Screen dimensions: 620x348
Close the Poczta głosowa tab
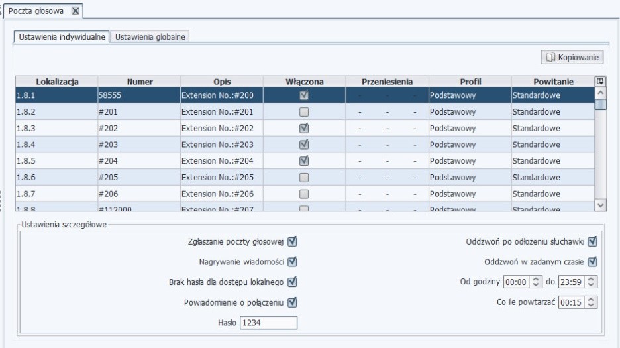point(75,11)
